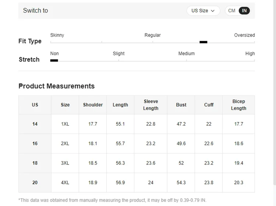Click the Oversized fit label
Screen dimensions: 276x206
pyautogui.click(x=244, y=35)
